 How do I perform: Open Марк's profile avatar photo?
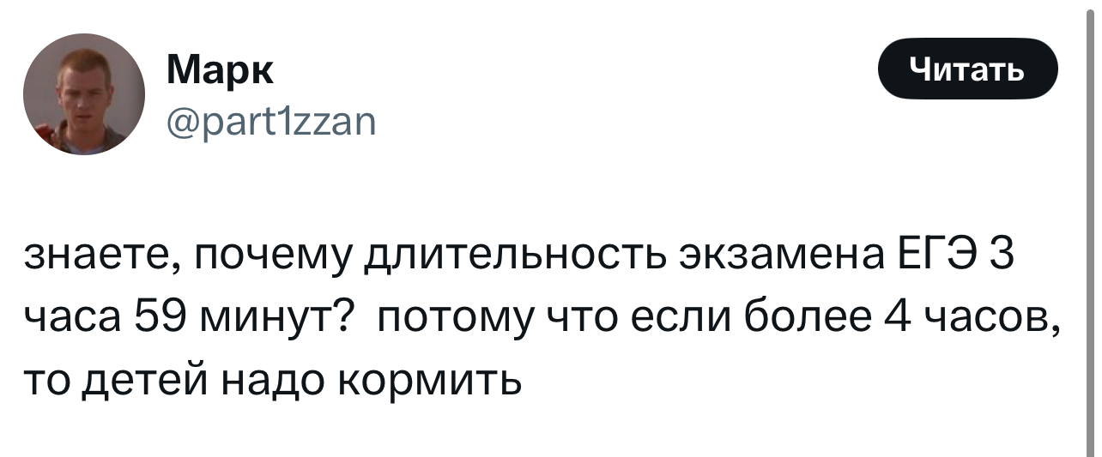(84, 94)
